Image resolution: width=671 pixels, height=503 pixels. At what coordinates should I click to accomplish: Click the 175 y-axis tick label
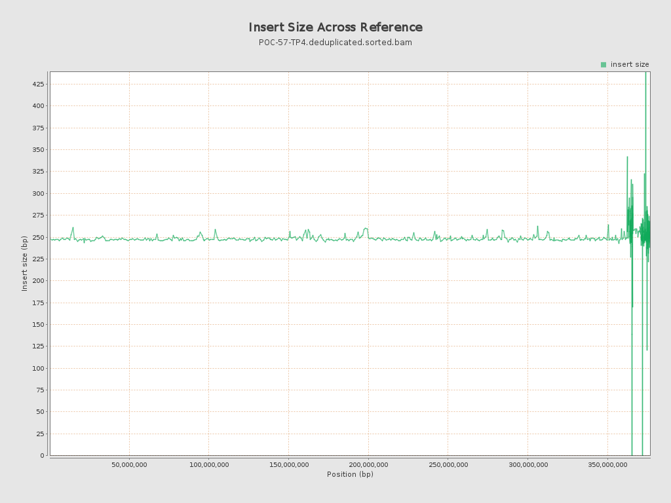[38, 303]
